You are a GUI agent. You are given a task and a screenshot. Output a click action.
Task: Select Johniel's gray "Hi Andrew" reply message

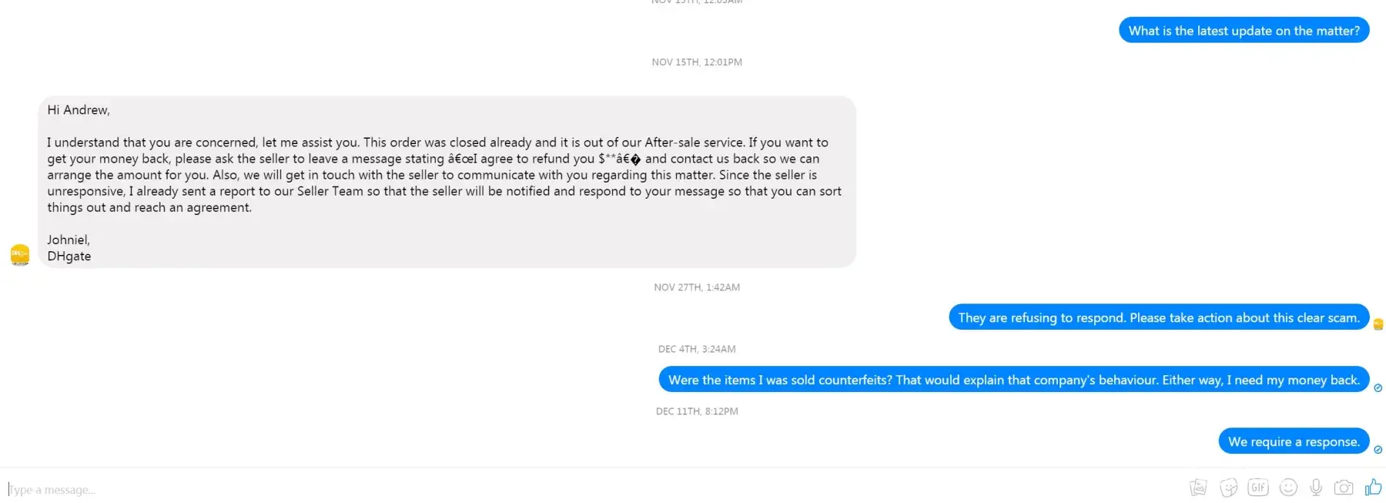tap(447, 182)
